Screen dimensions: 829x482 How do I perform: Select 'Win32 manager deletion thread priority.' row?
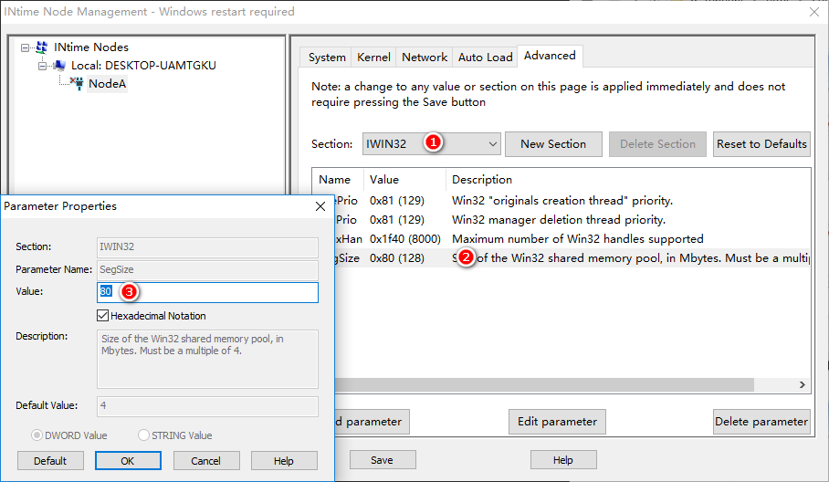tap(559, 220)
